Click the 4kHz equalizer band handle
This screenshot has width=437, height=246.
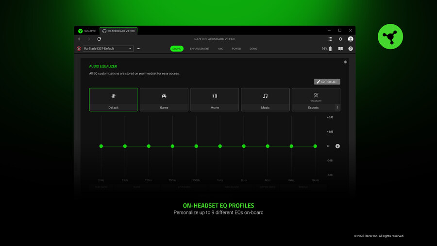coord(268,146)
